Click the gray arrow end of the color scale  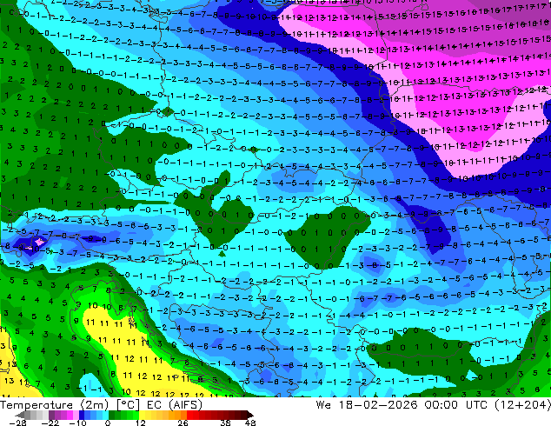tap(19, 415)
